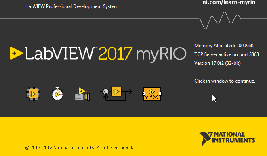
Task: Open the ni.com/learn-myrio link
Action: (229, 2)
